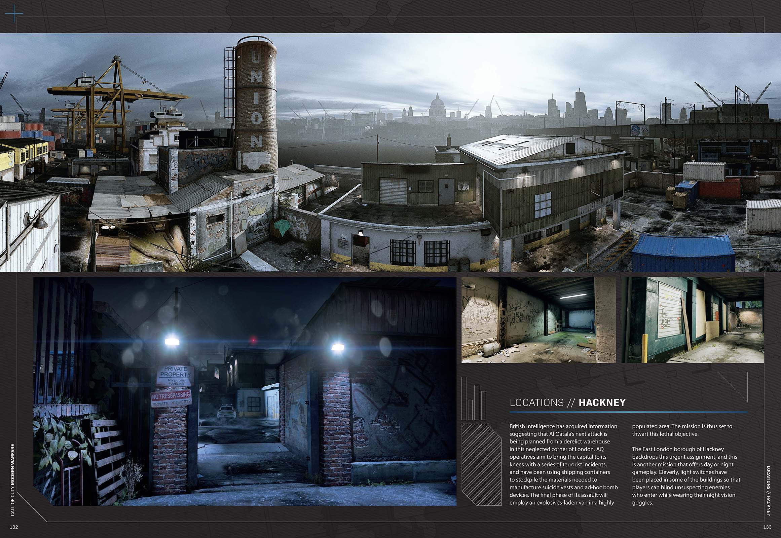This screenshot has width=781, height=538.
Task: Click the large Hackney panorama image
Action: 390,152
